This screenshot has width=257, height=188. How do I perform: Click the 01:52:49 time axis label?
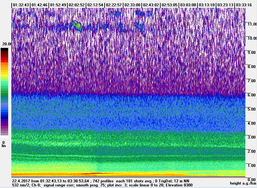click(x=58, y=5)
